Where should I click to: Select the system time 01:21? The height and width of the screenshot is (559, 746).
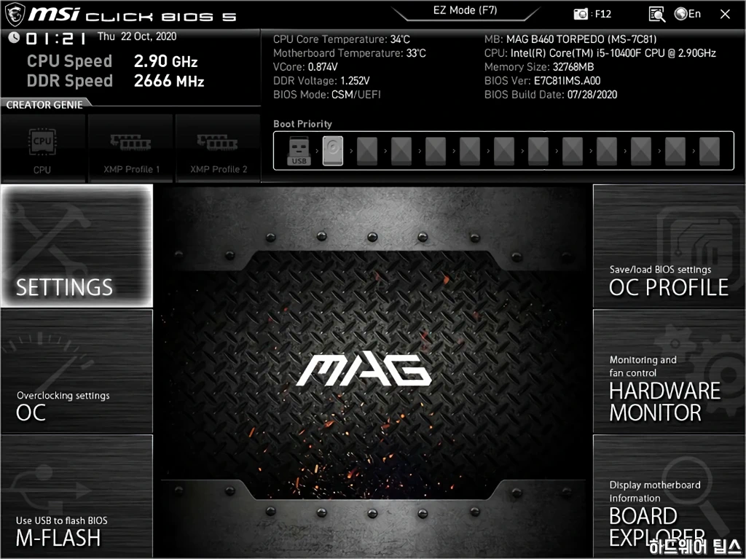pos(55,38)
